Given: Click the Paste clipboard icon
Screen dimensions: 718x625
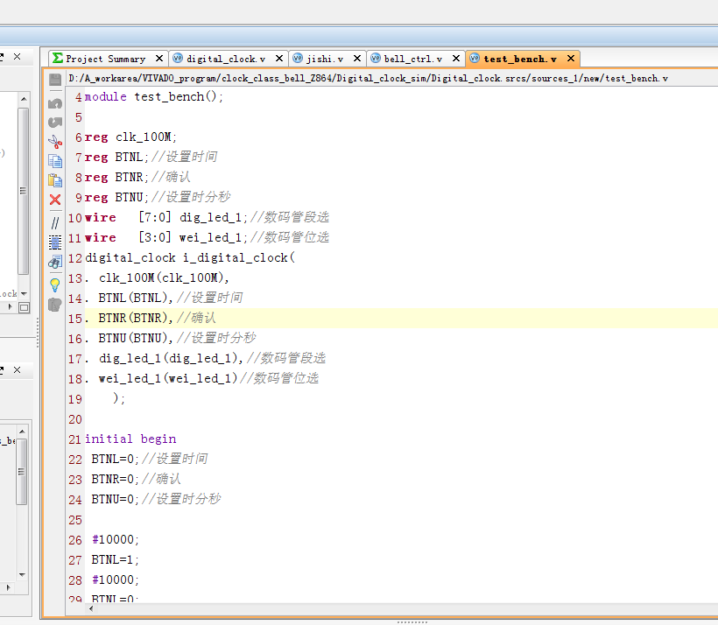Looking at the screenshot, I should point(55,180).
